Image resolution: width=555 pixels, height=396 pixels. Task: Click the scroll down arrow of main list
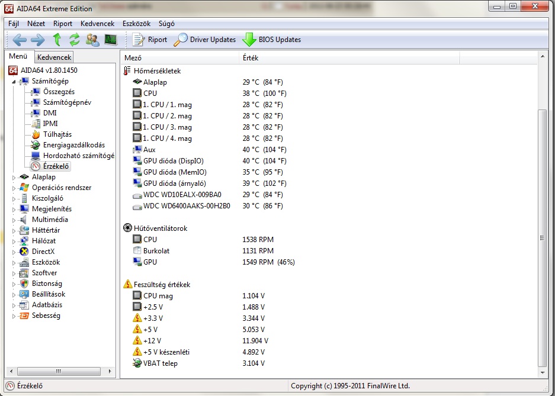542,373
